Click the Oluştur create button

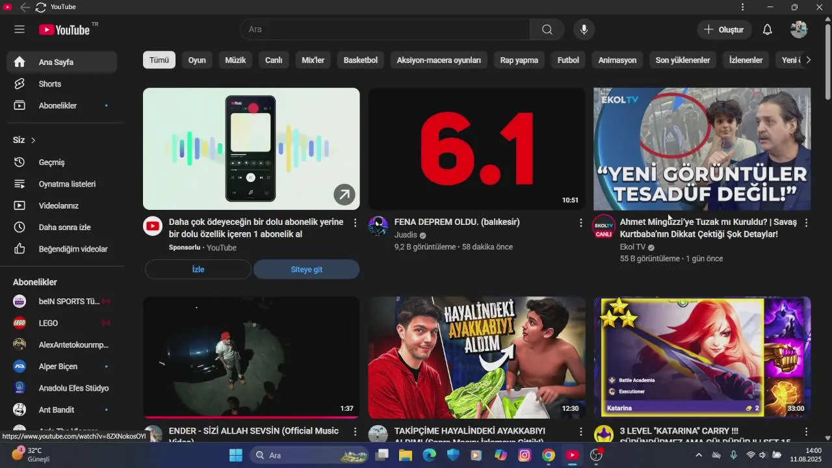tap(725, 29)
